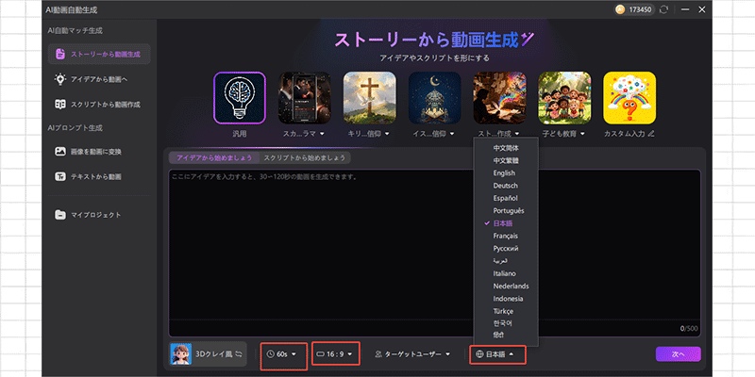This screenshot has width=755, height=377.
Task: Switch to アイデアから始めましょう tab
Action: [214, 157]
